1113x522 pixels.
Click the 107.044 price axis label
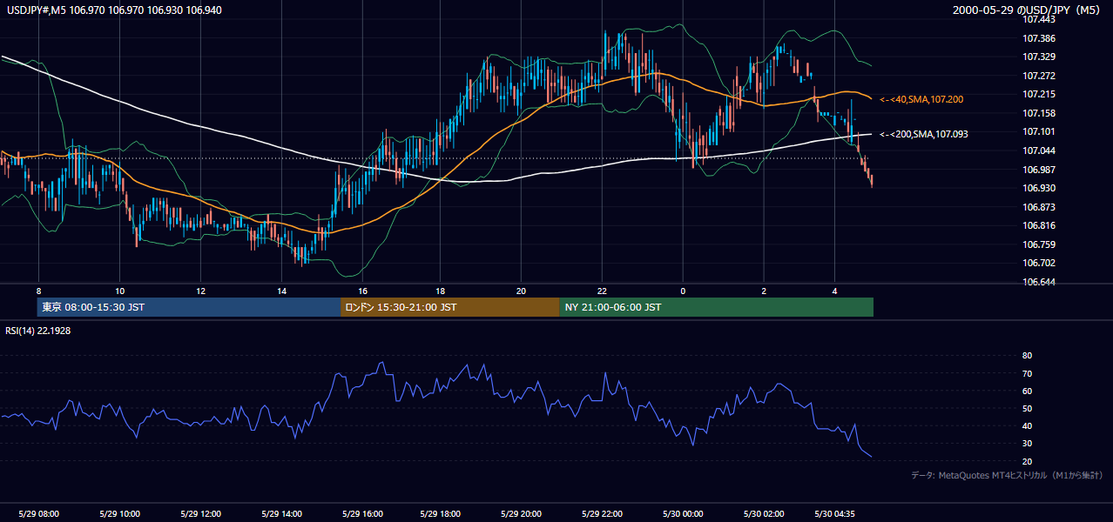pos(1040,151)
